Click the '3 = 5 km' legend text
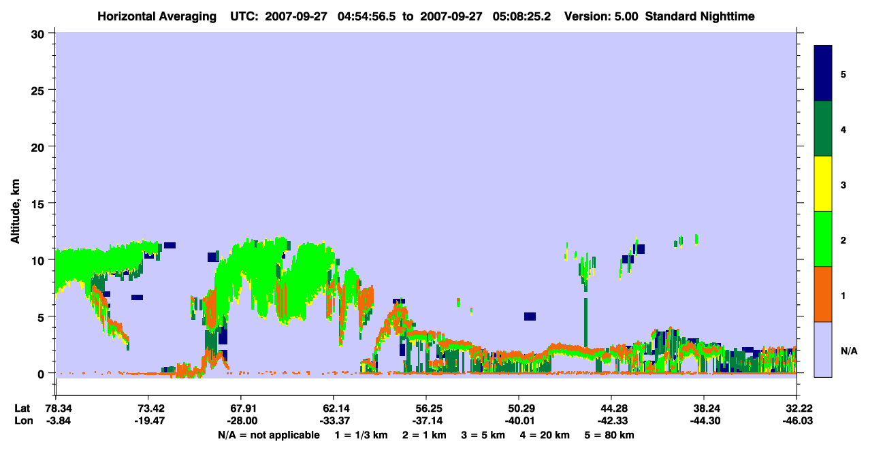This screenshot has height=454, width=885. coord(484,435)
